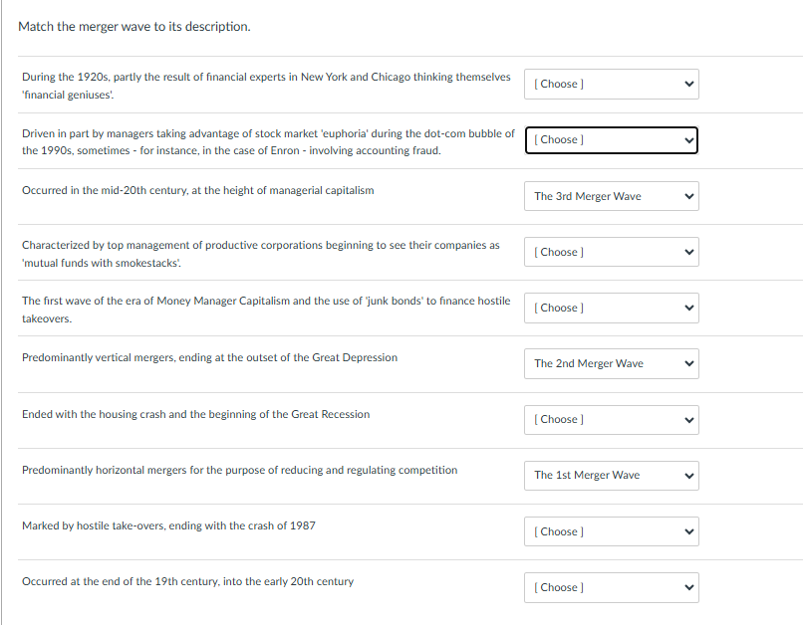Click the chevron next to 'The 3rd Merger Wave'
The height and width of the screenshot is (625, 803).
point(687,196)
